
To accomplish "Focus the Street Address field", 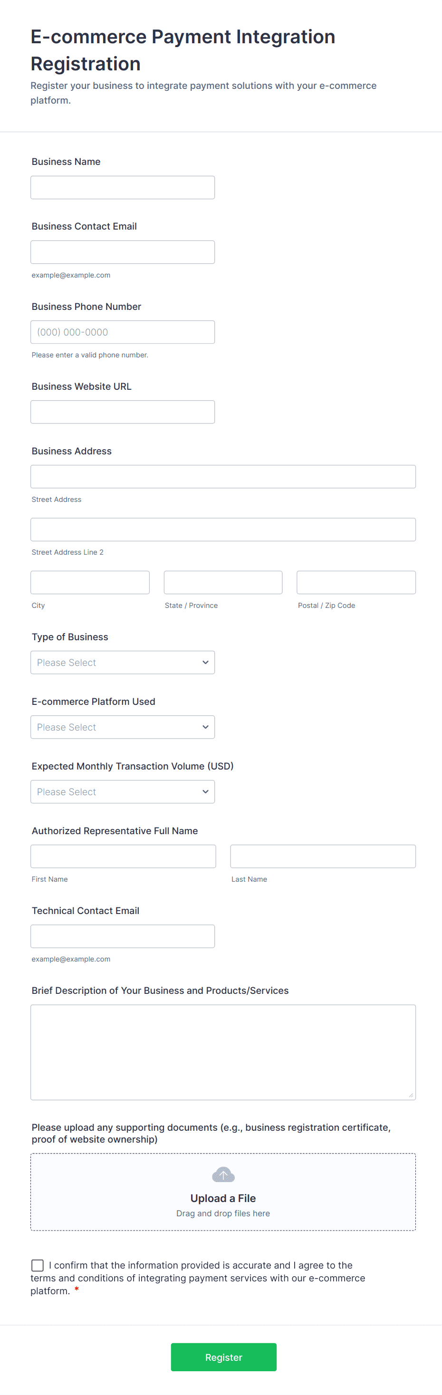I will click(x=223, y=477).
